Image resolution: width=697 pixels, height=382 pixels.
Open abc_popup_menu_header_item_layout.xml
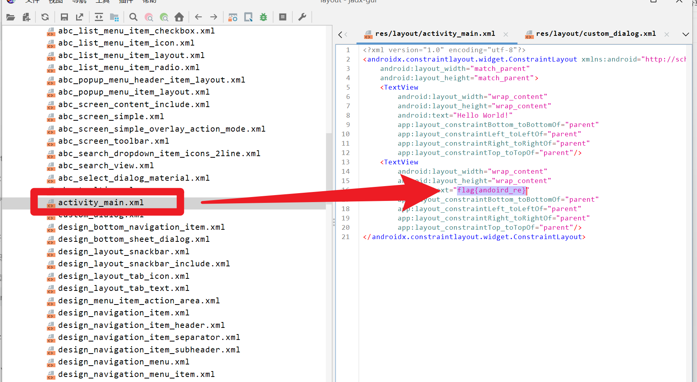pos(151,80)
